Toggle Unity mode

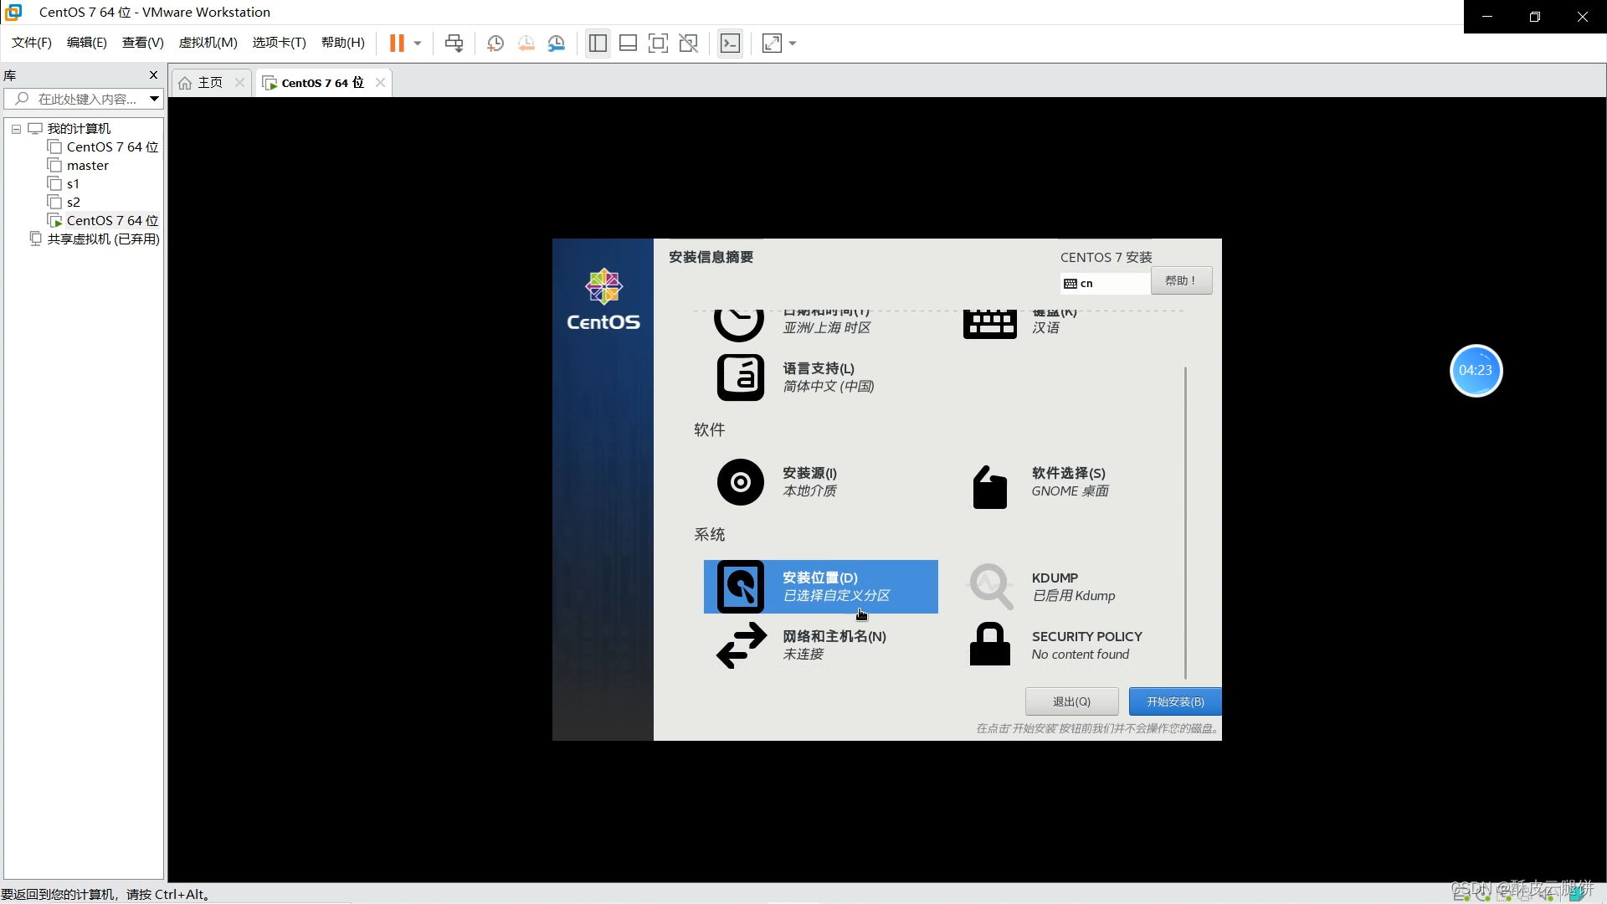tap(689, 43)
